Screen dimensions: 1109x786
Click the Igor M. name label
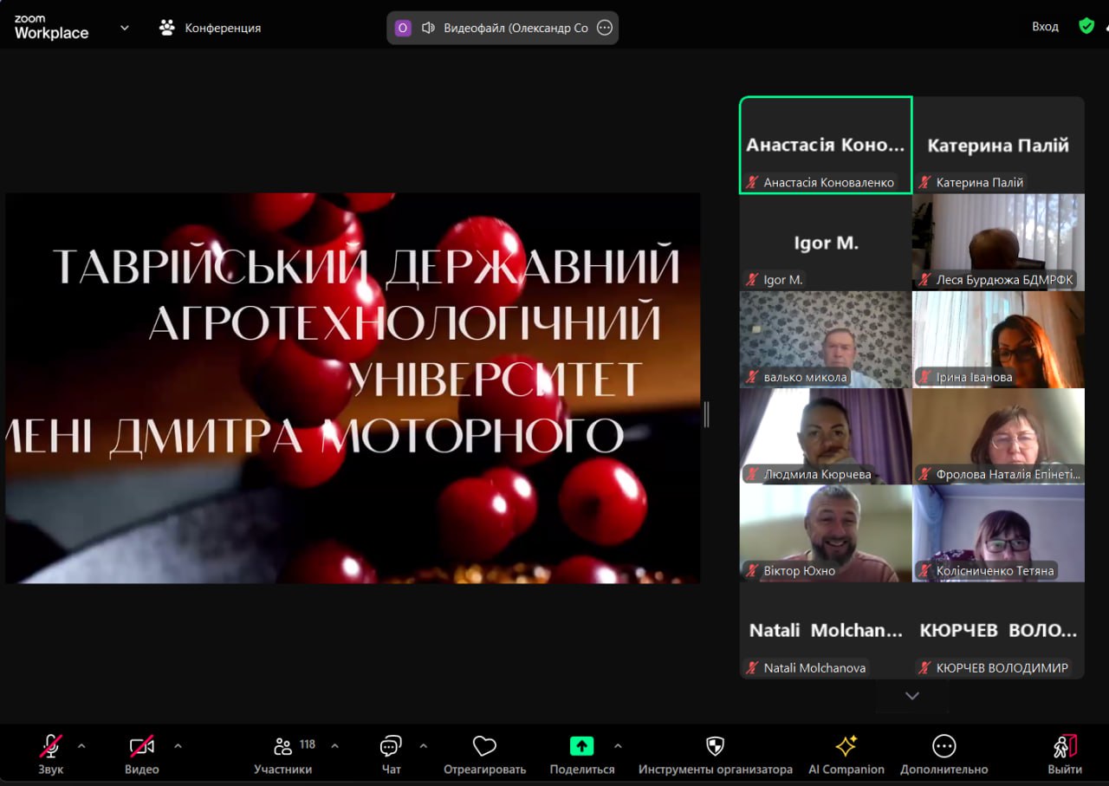click(x=783, y=280)
